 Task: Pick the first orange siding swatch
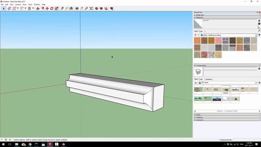tap(197, 40)
